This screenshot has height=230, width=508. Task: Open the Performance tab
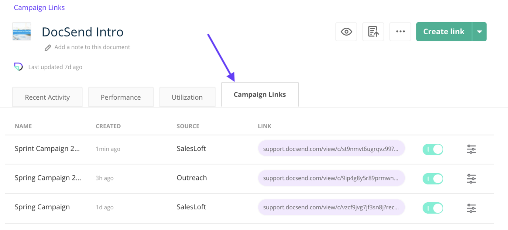[x=121, y=97]
